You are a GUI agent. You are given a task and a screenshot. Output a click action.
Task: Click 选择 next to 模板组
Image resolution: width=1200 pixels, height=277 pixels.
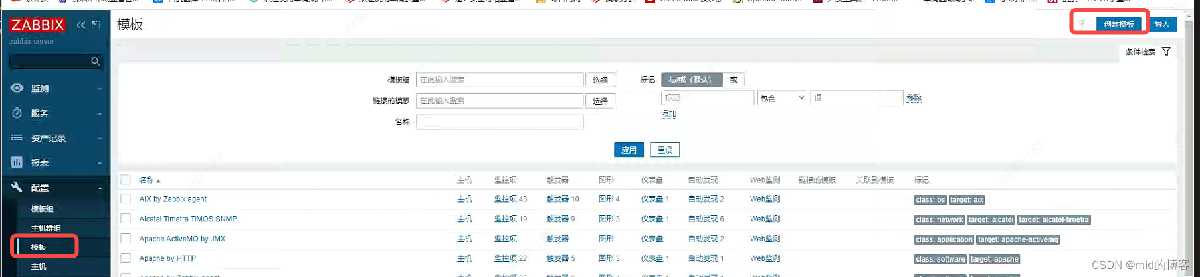tap(601, 80)
